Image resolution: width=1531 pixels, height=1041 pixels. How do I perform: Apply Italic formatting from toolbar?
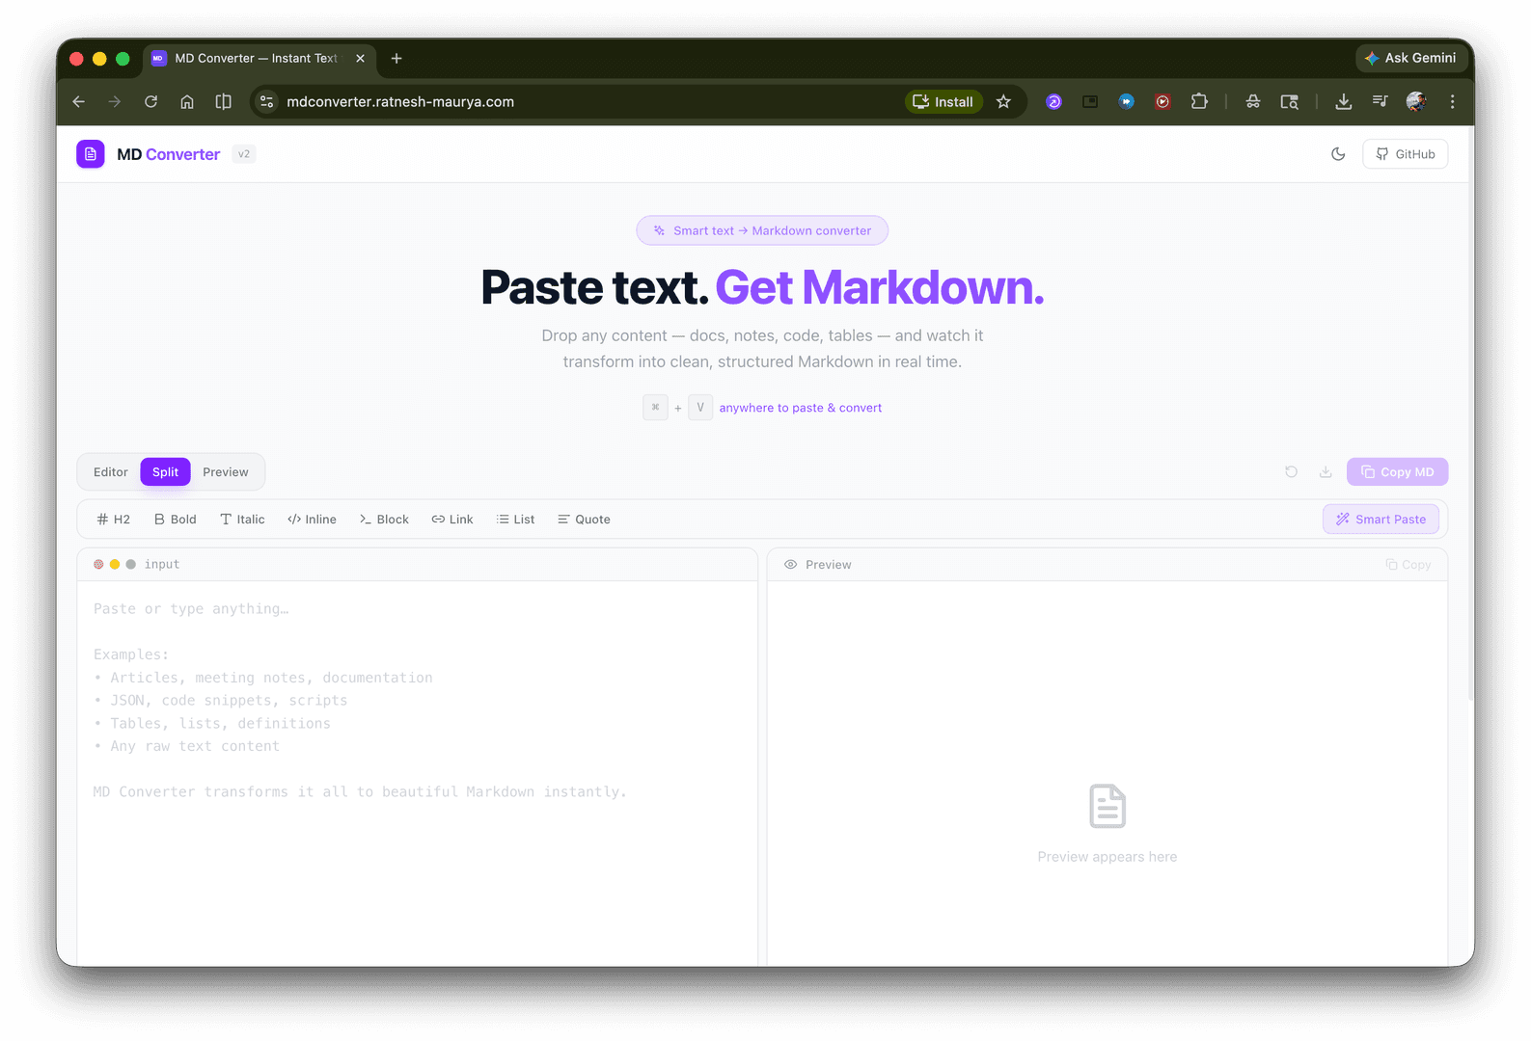tap(242, 520)
